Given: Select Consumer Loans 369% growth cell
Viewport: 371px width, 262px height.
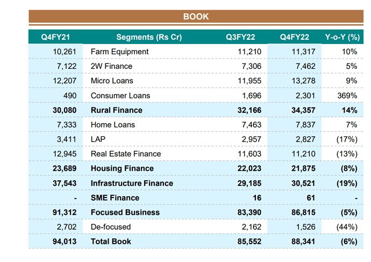Looking at the screenshot, I should 347,96.
